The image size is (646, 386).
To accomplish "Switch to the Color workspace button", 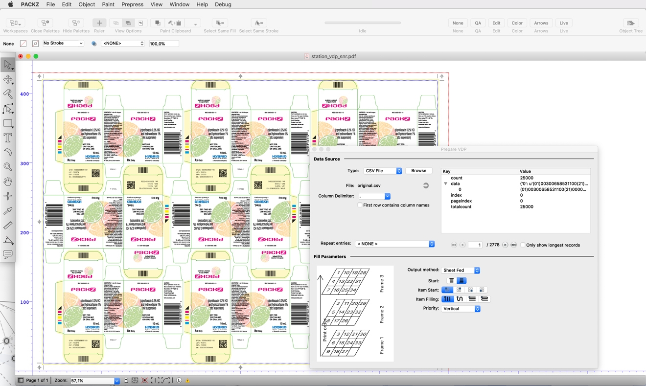I will point(517,23).
